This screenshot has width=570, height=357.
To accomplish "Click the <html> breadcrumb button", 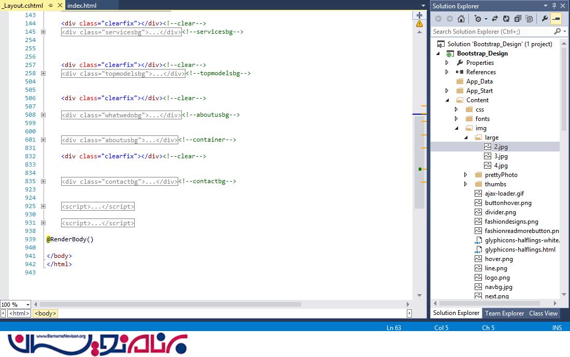I will (19, 313).
